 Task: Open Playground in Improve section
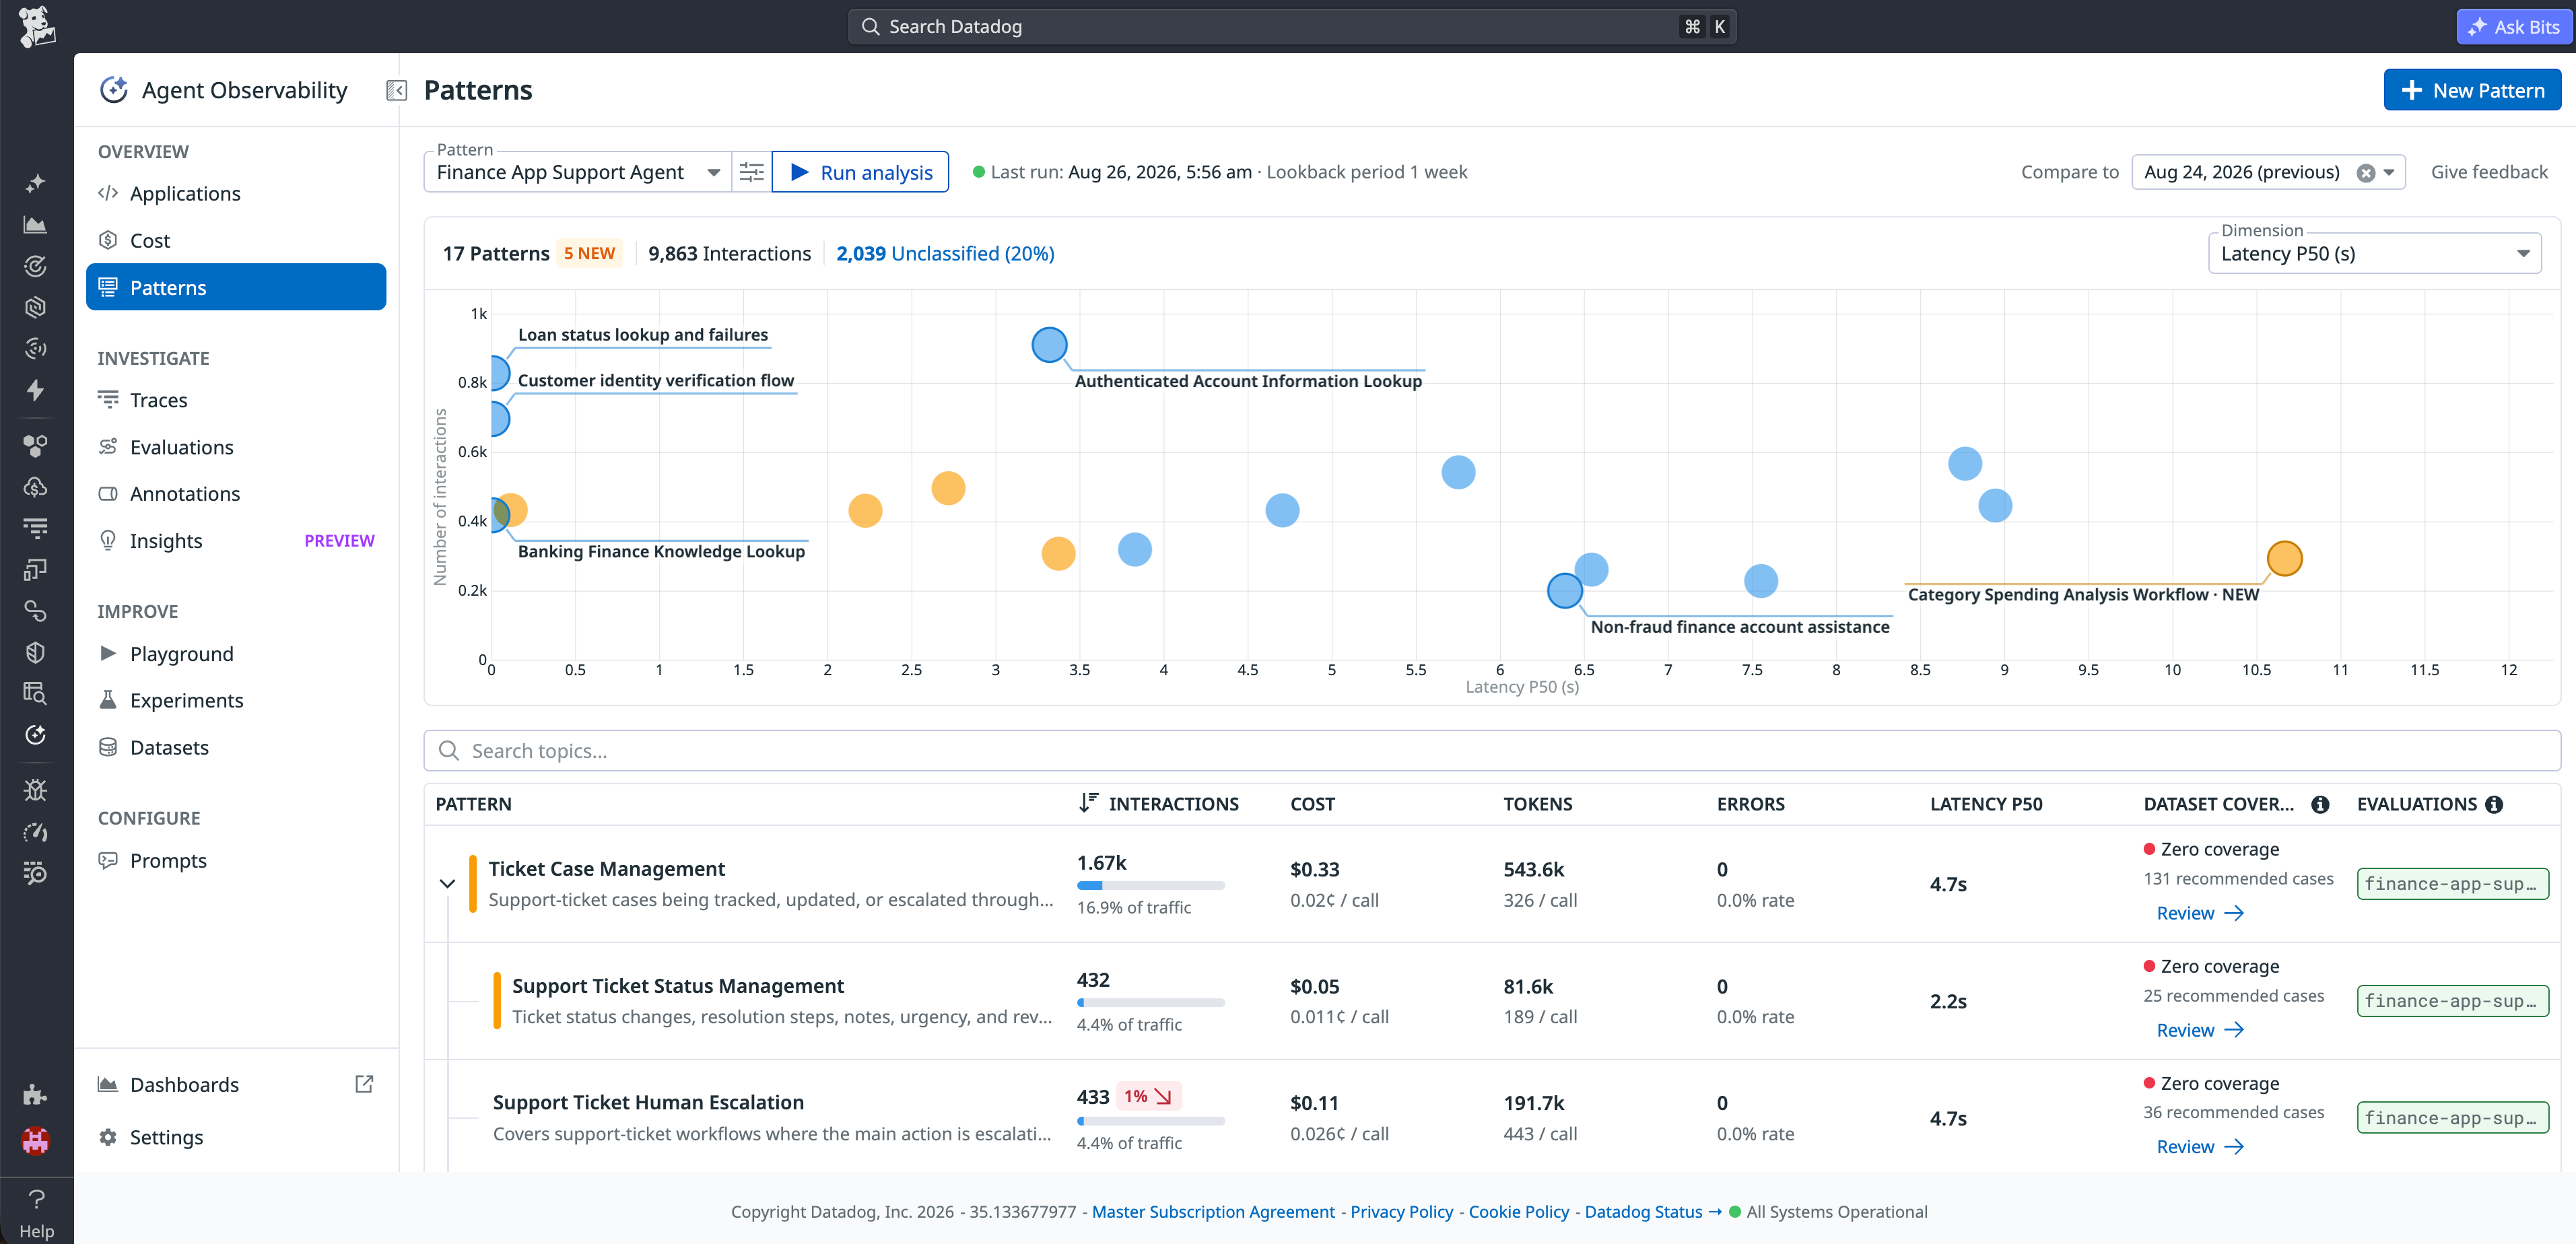point(181,653)
